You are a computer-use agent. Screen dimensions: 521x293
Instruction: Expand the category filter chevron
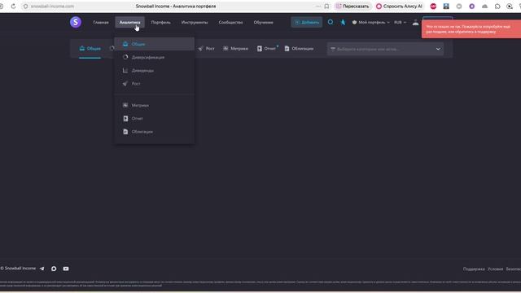click(x=438, y=49)
